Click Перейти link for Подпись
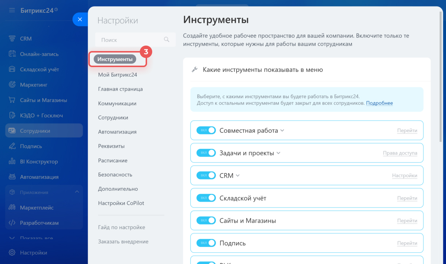The image size is (446, 264). pos(407,243)
